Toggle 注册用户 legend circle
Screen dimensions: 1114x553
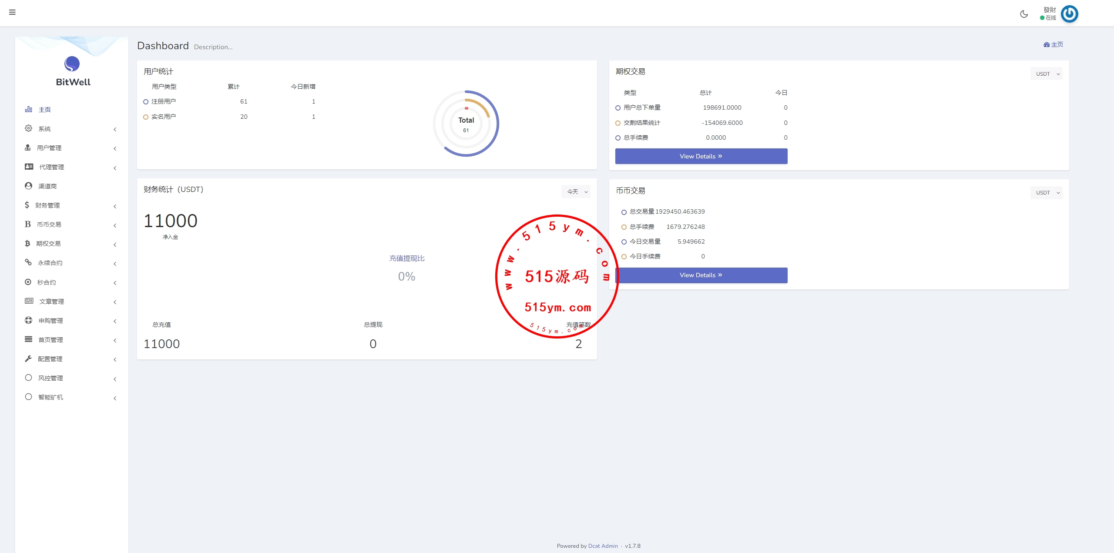[x=146, y=102]
